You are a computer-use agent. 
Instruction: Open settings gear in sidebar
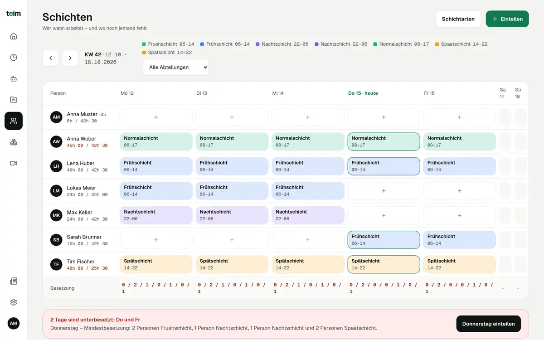point(14,302)
